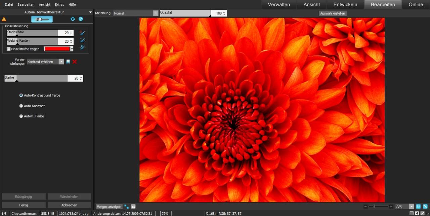430x216 pixels.
Task: Select the Auto-Kontrast radio button
Action: 21,106
